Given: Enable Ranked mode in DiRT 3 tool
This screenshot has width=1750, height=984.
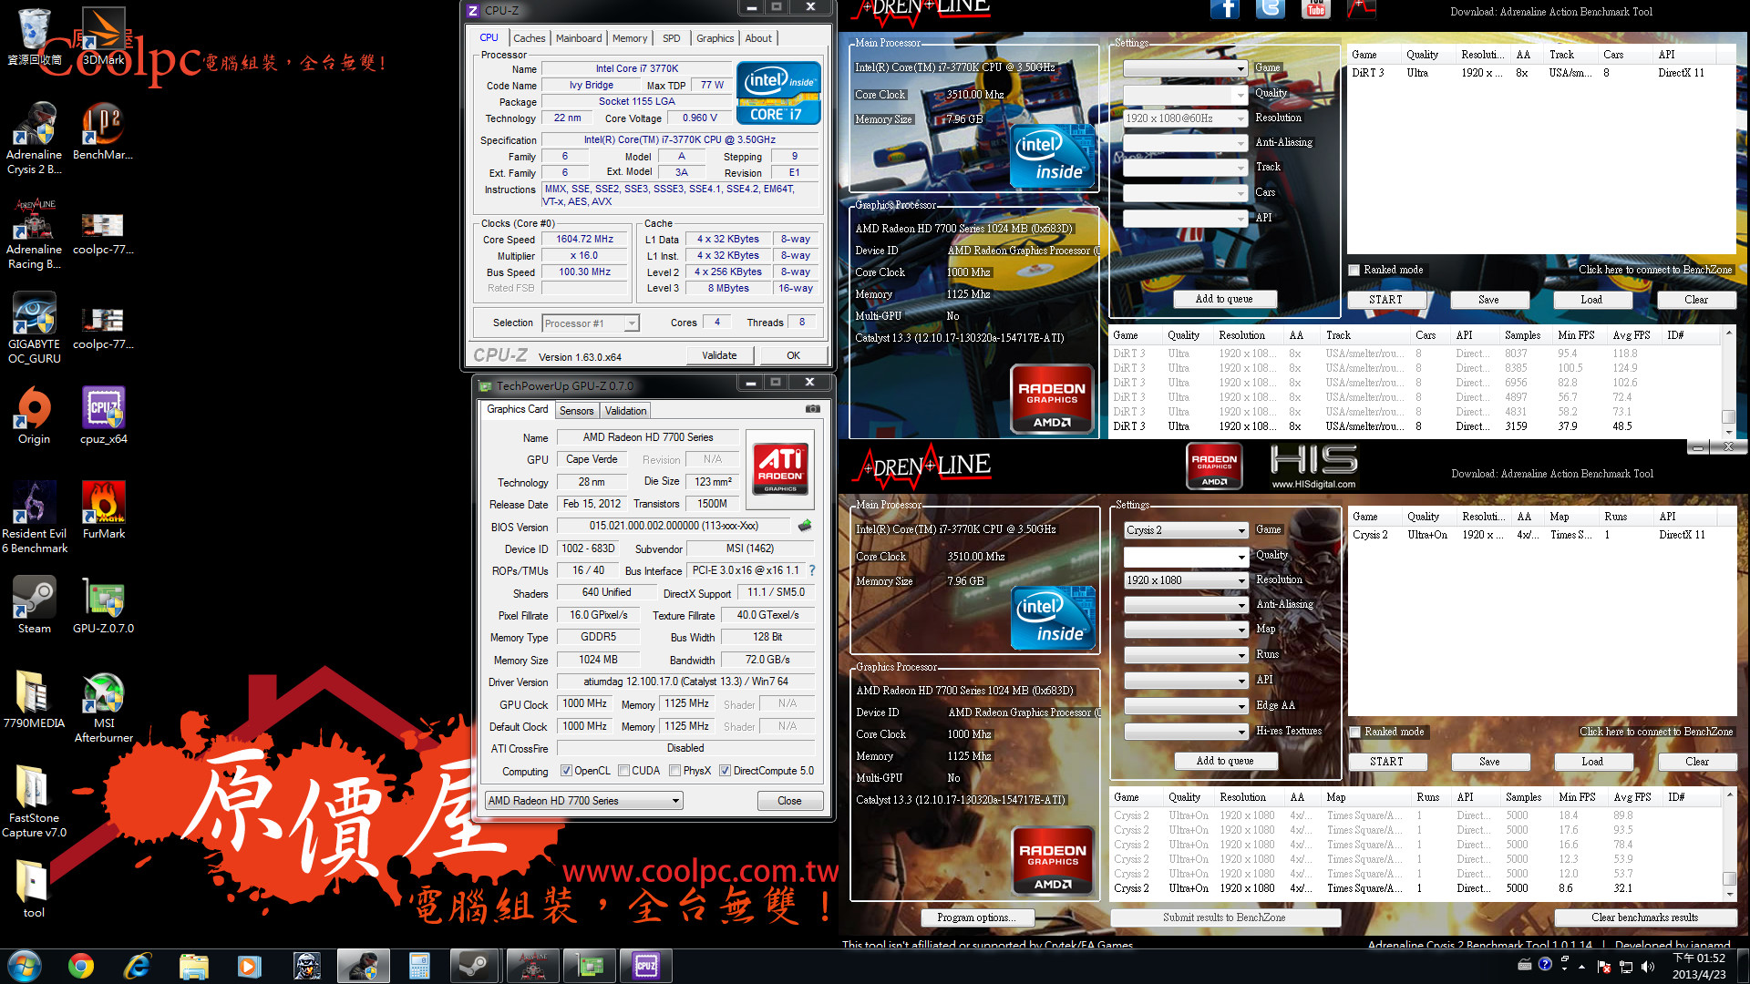Looking at the screenshot, I should (x=1354, y=270).
